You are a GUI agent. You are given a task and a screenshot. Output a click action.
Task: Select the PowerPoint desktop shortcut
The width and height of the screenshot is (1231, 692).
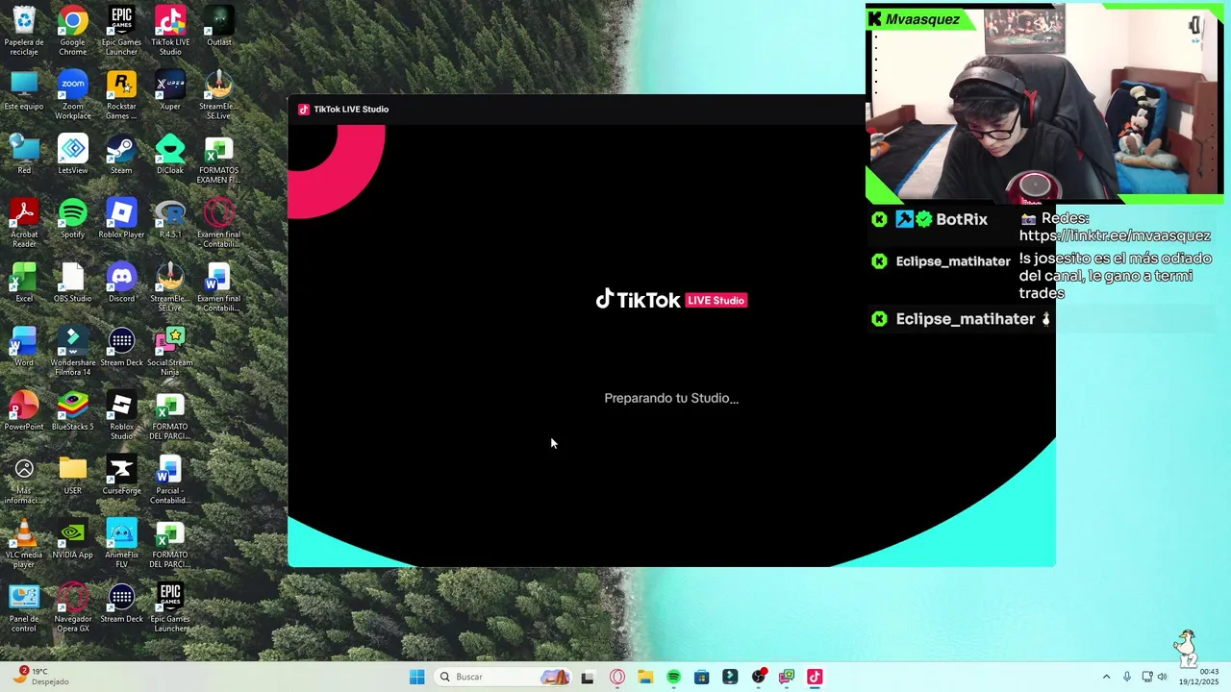pyautogui.click(x=24, y=411)
